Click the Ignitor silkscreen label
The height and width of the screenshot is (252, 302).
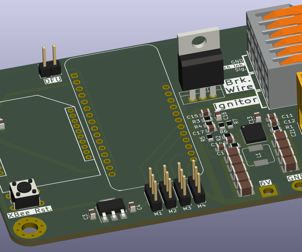pos(236,103)
